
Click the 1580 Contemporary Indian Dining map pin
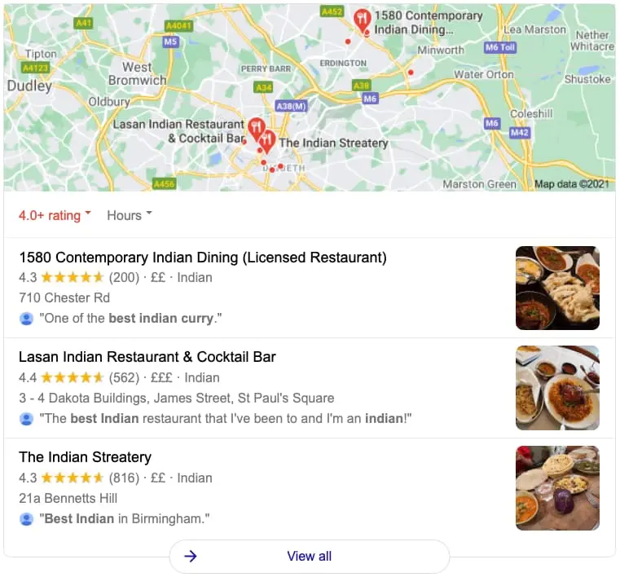point(362,21)
